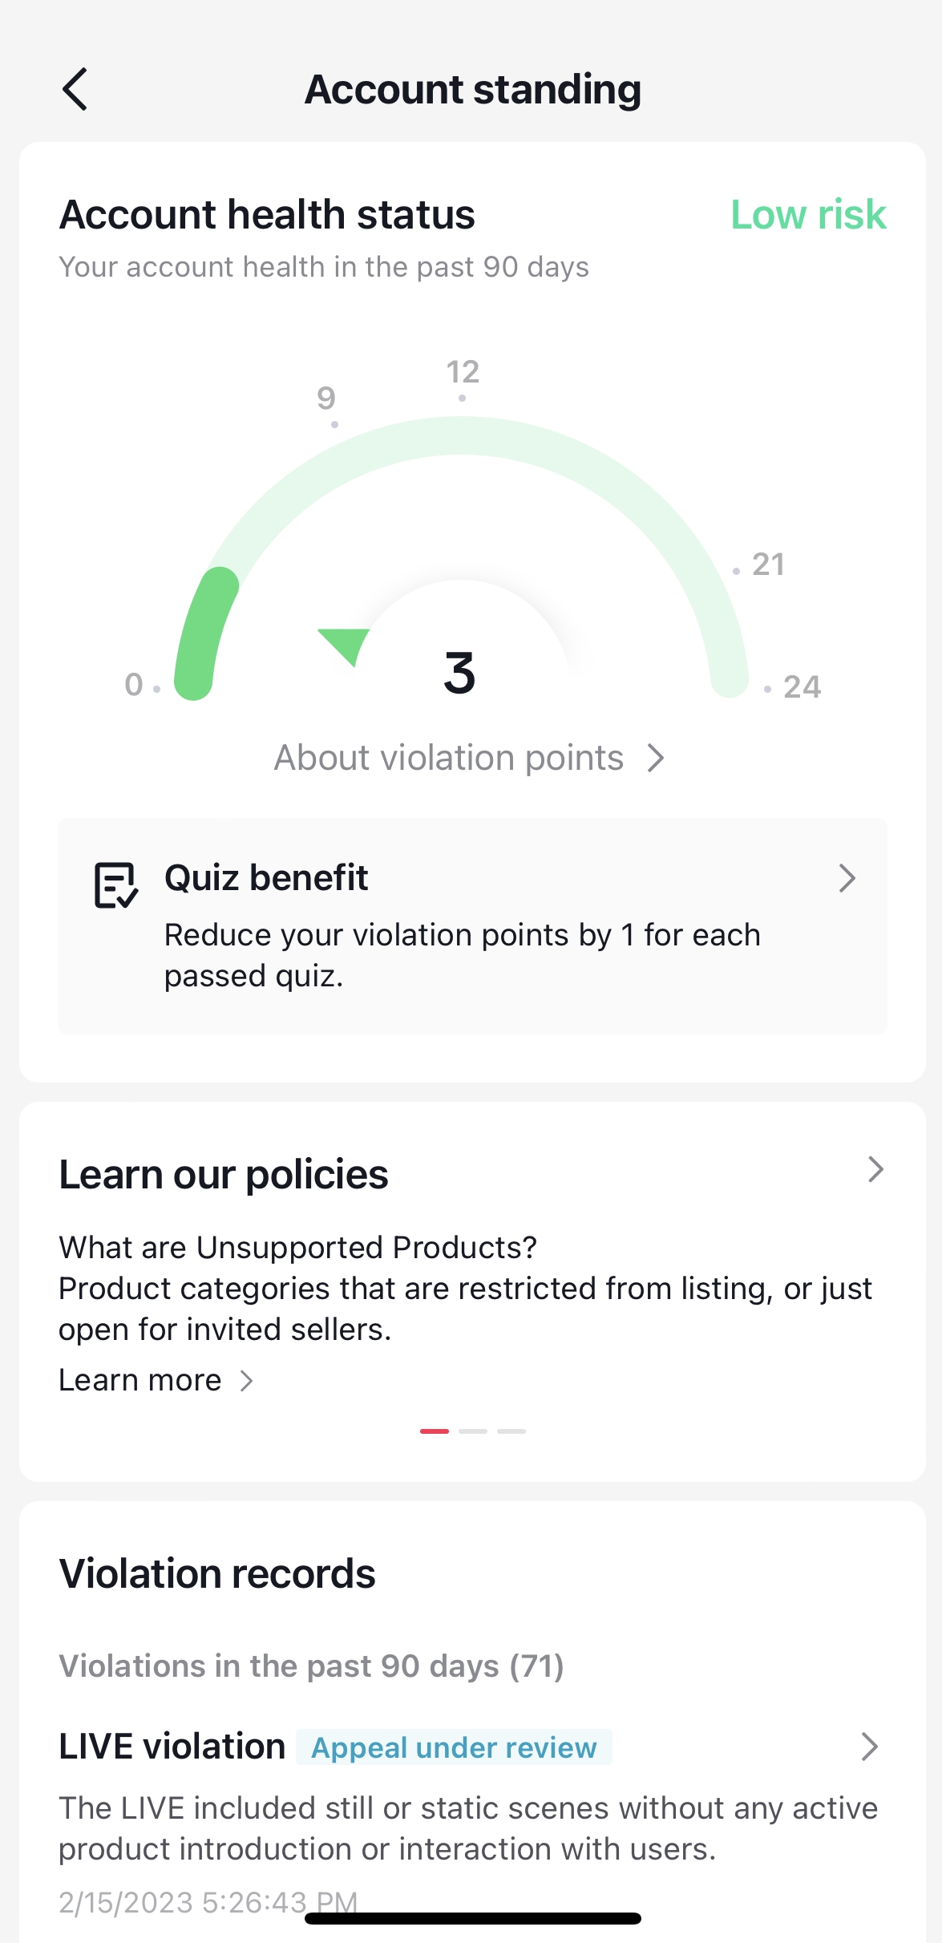Switch to third policy carousel dot

[511, 1431]
